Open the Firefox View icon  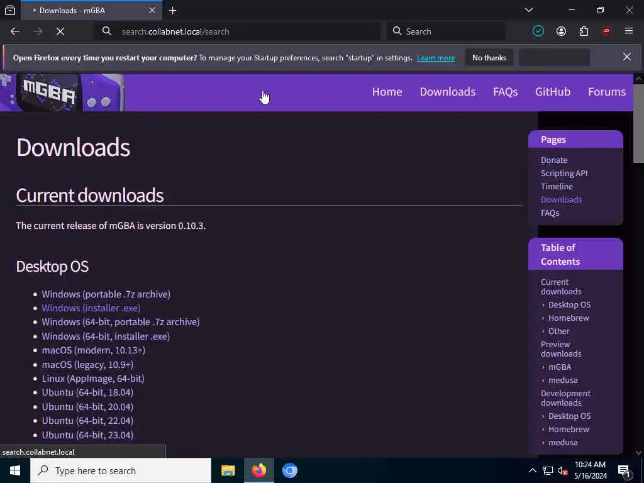10,10
